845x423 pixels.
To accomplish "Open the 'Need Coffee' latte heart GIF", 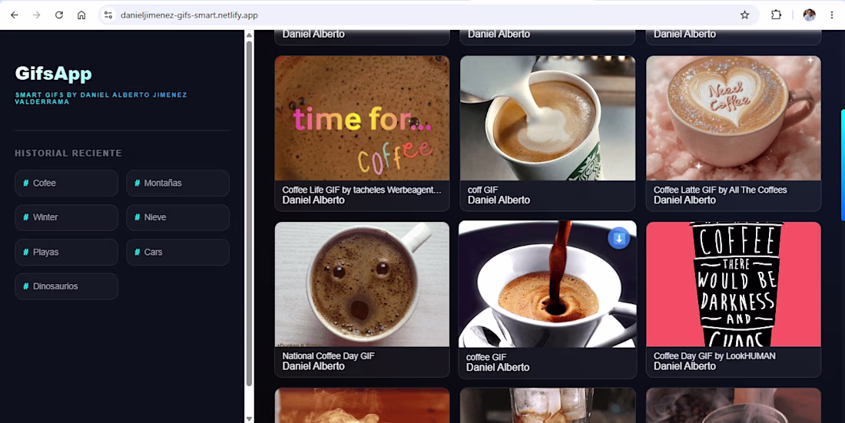I will [x=734, y=118].
